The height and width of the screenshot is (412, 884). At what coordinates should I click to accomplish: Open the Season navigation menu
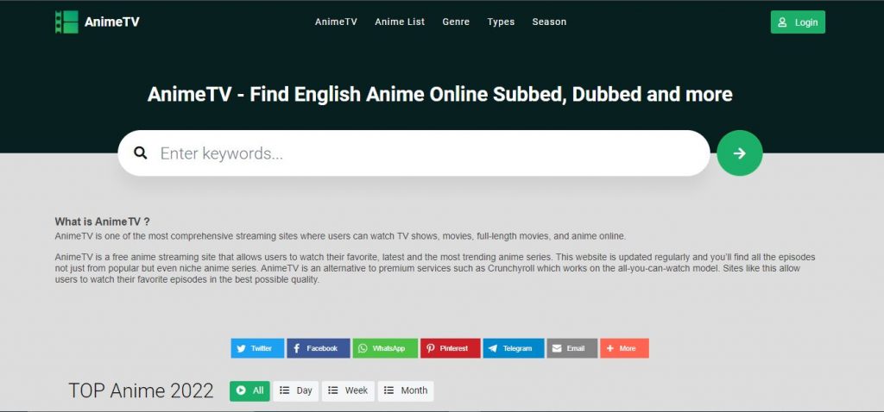[549, 22]
